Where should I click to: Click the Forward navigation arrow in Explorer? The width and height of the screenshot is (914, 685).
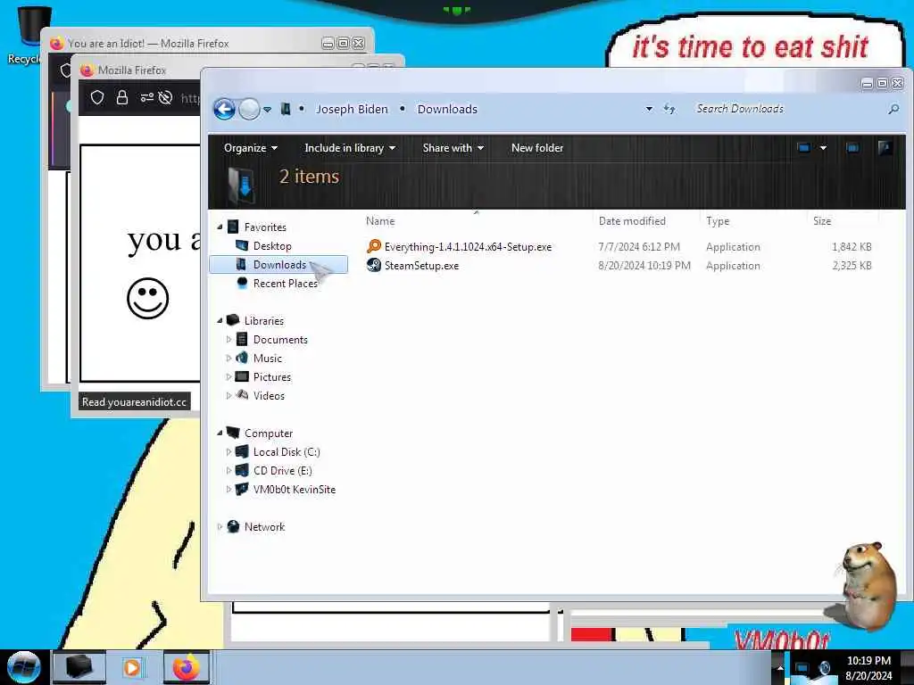pos(250,109)
